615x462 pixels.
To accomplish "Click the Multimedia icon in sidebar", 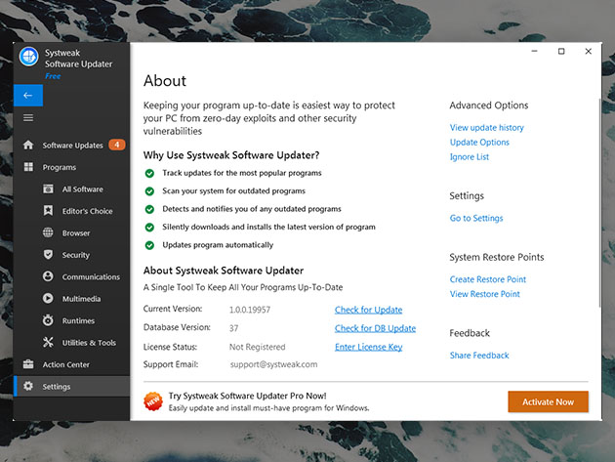I will coord(48,299).
